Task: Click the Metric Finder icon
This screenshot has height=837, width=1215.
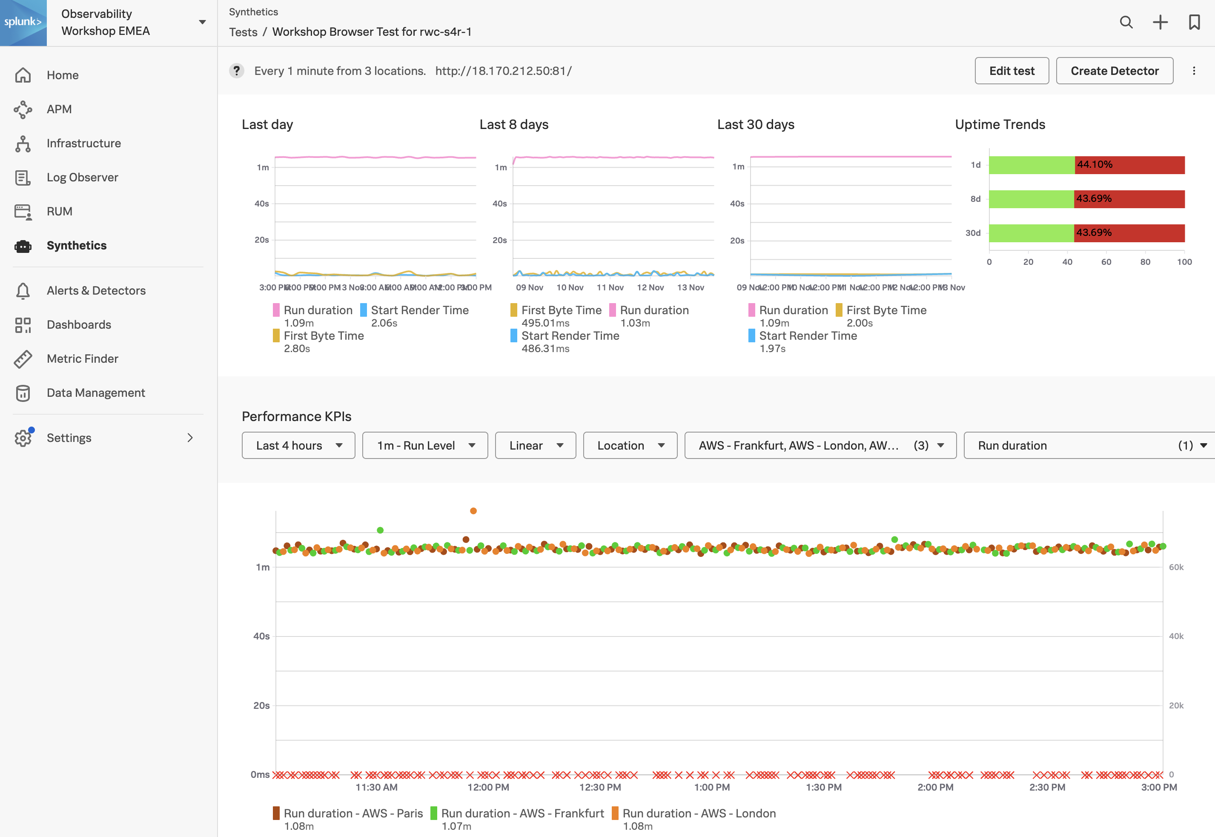Action: pyautogui.click(x=23, y=358)
